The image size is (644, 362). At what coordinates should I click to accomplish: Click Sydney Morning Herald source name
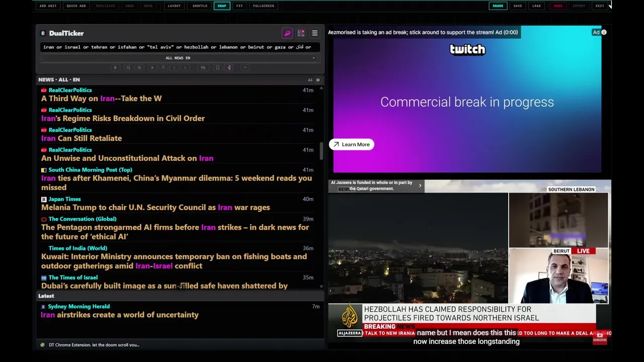78,307
